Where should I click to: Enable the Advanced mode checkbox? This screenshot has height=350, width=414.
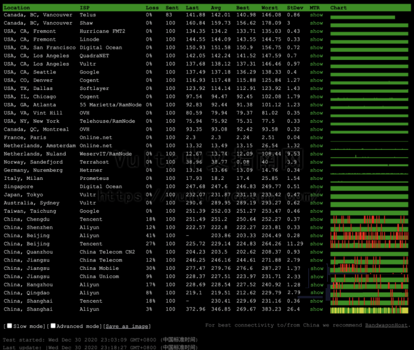pos(53,326)
